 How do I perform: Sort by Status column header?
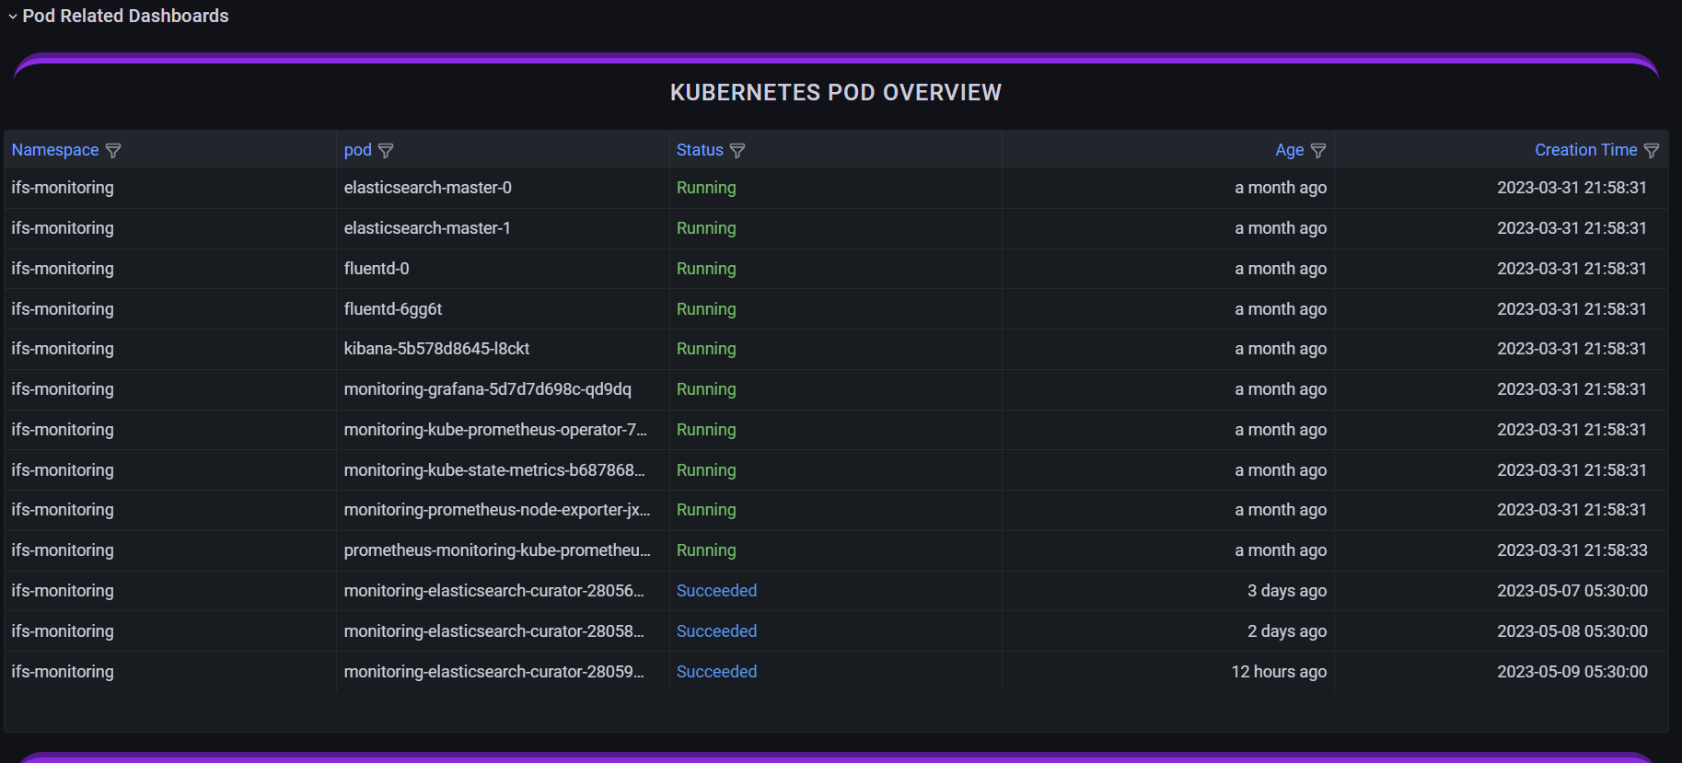click(700, 150)
